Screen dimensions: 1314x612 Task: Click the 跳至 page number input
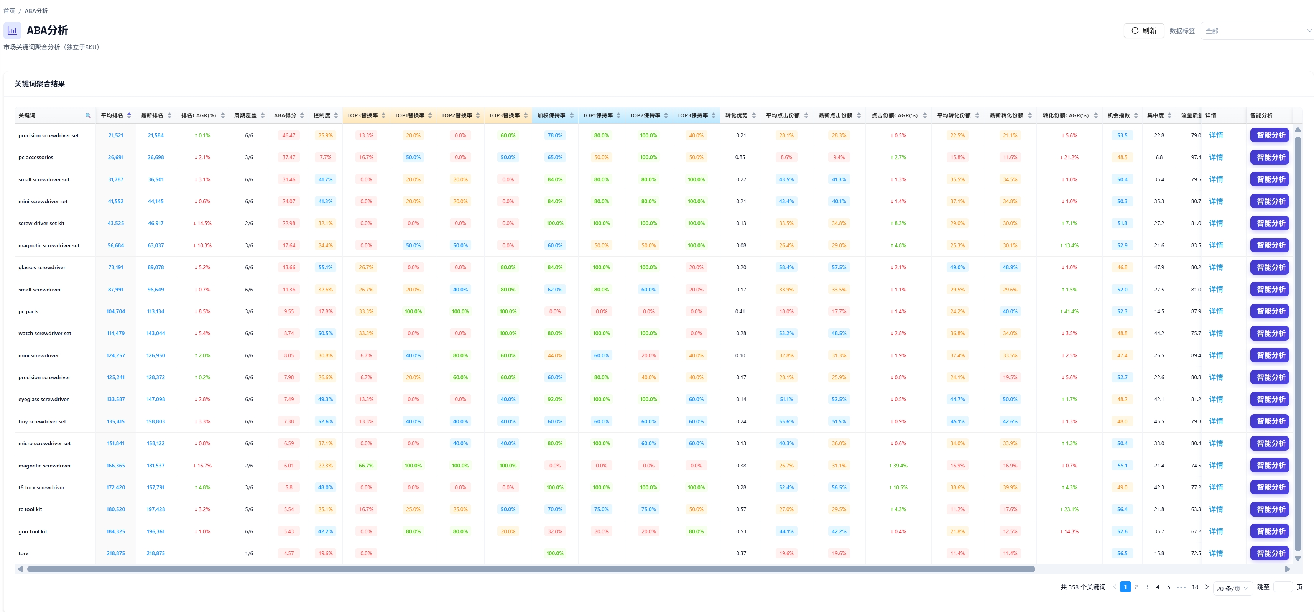pyautogui.click(x=1283, y=587)
